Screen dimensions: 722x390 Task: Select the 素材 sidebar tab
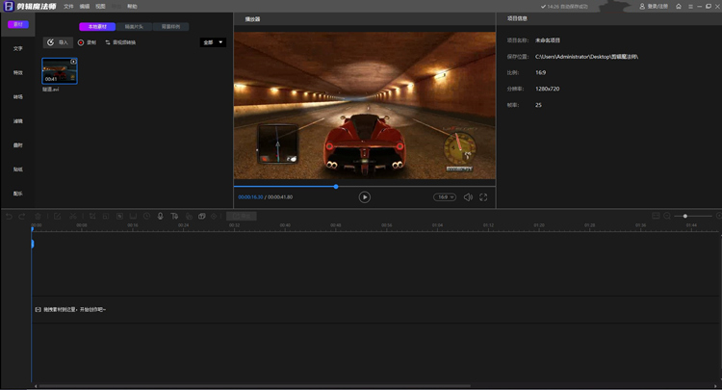(x=18, y=24)
